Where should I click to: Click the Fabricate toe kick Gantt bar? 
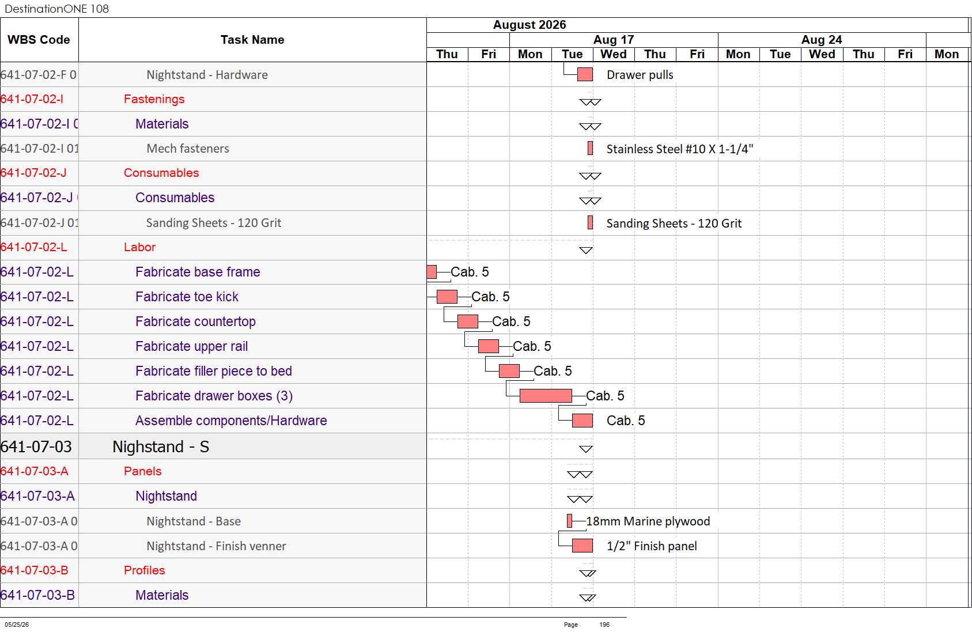447,297
